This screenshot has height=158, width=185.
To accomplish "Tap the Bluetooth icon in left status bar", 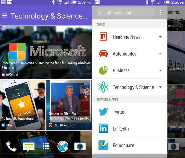I will click(x=53, y=2).
